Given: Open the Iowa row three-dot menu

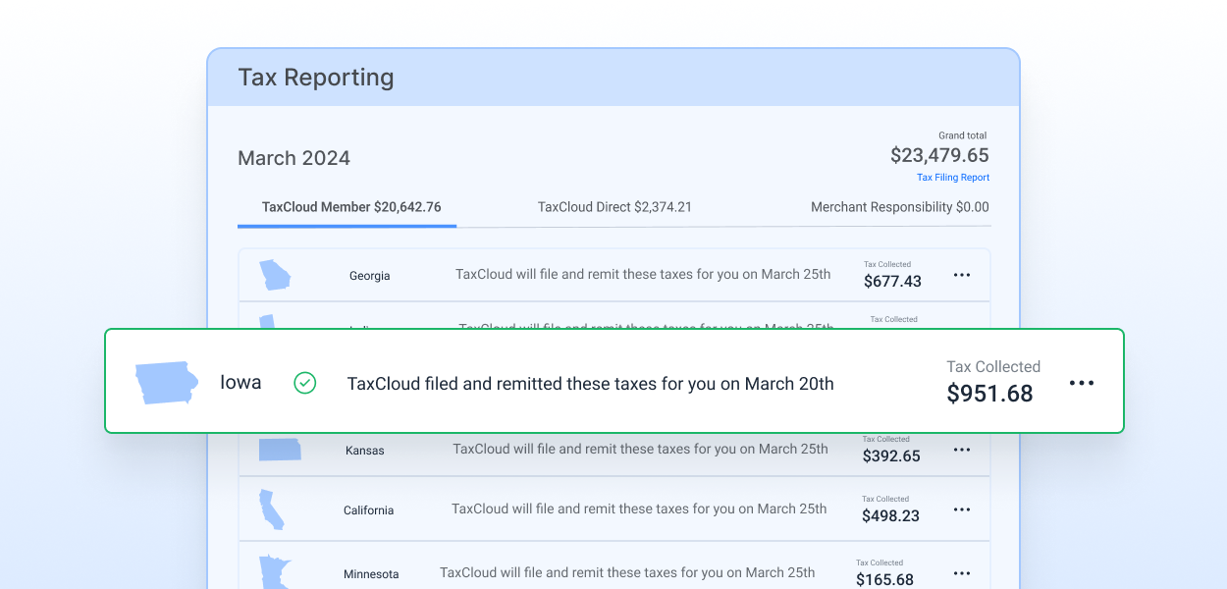Looking at the screenshot, I should coord(1082,383).
